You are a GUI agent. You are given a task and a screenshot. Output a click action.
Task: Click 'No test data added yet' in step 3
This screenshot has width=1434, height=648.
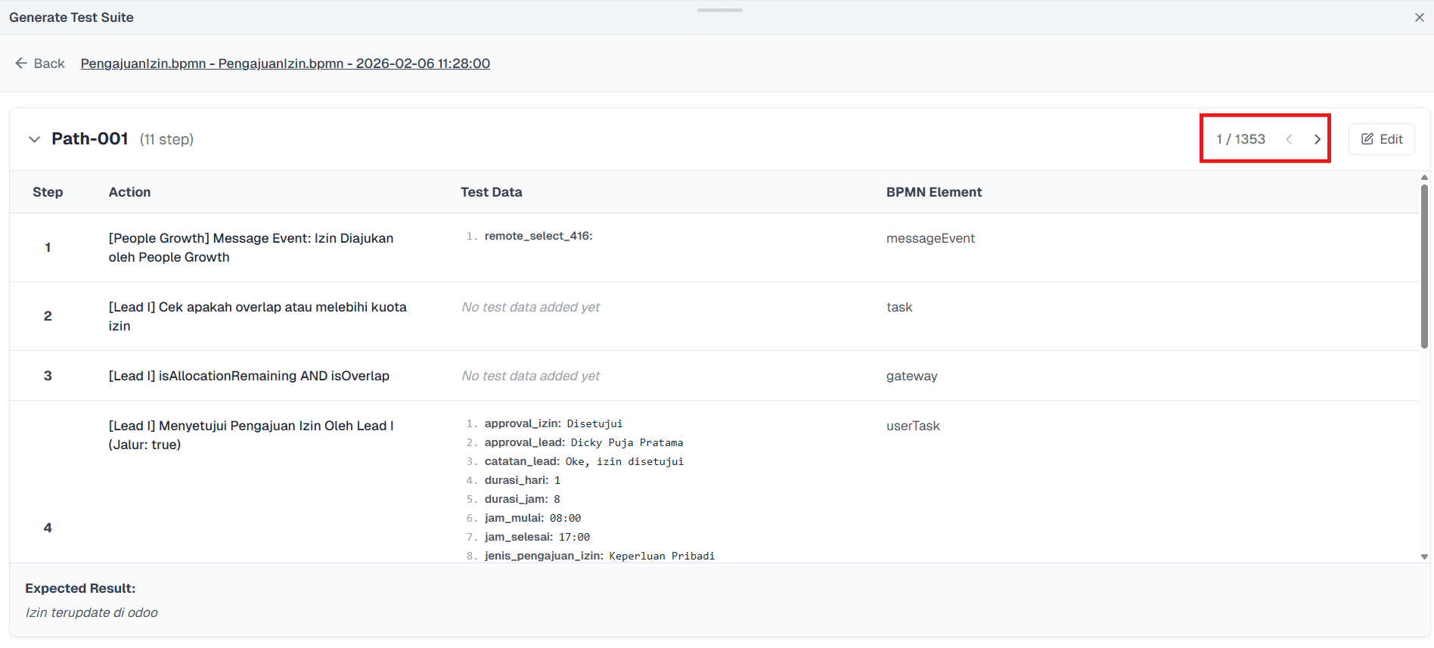(531, 376)
